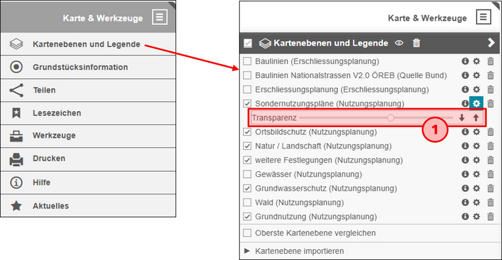The width and height of the screenshot is (502, 260).
Task: Uncheck the Grundwasserschutz layer checkbox
Action: (247, 188)
